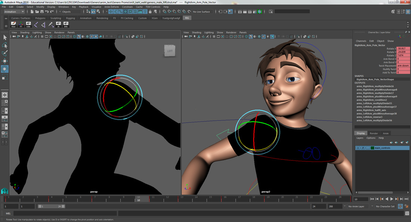Image resolution: width=411 pixels, height=222 pixels.
Task: Move main_controls layer up with arrow icon
Action: [391, 143]
